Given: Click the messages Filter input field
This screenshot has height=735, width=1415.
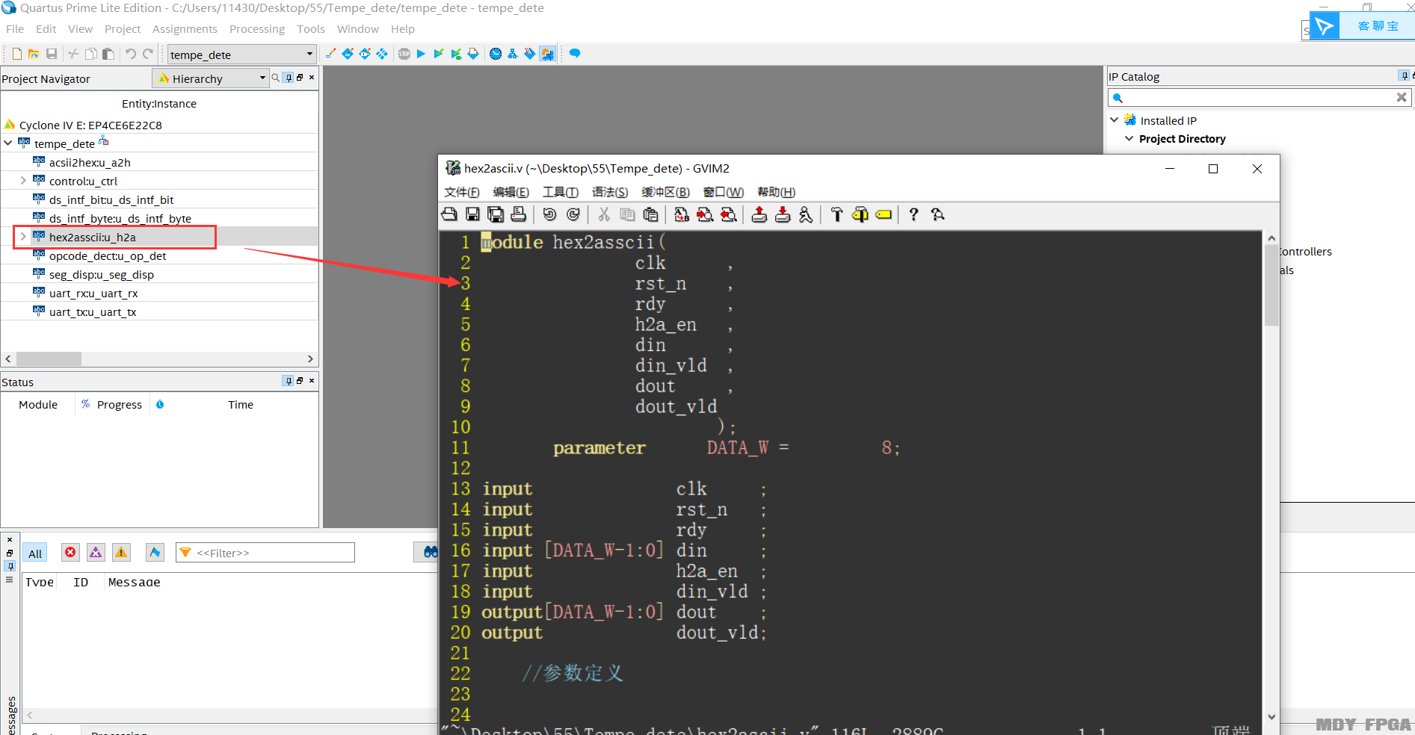Looking at the screenshot, I should [x=265, y=553].
